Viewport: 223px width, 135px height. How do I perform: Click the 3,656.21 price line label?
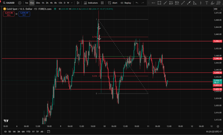point(217,41)
